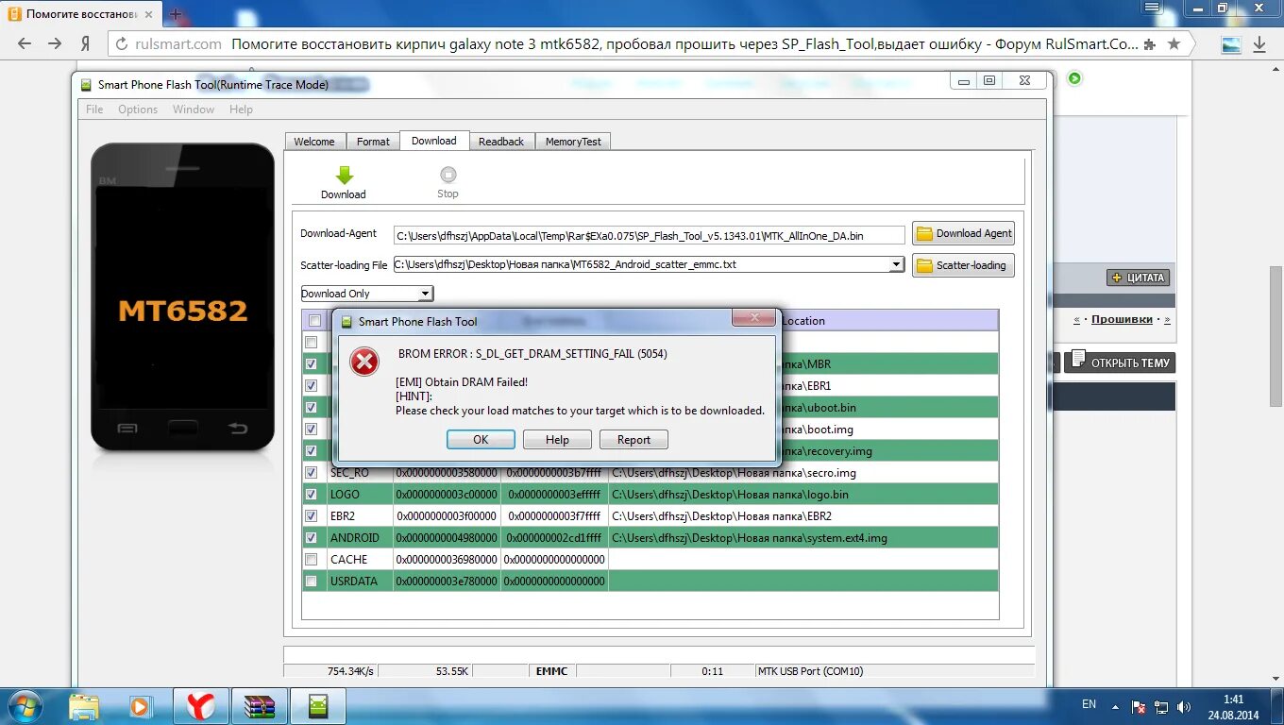This screenshot has width=1284, height=725.
Task: Click the Yandex 'Я' home icon
Action: click(x=85, y=43)
